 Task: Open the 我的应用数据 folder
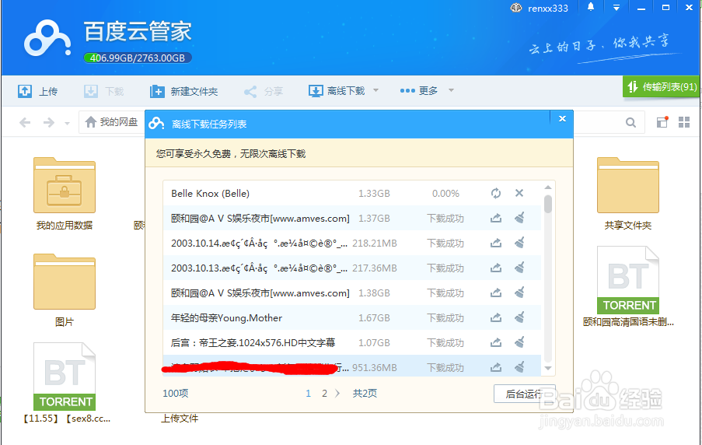coord(65,193)
